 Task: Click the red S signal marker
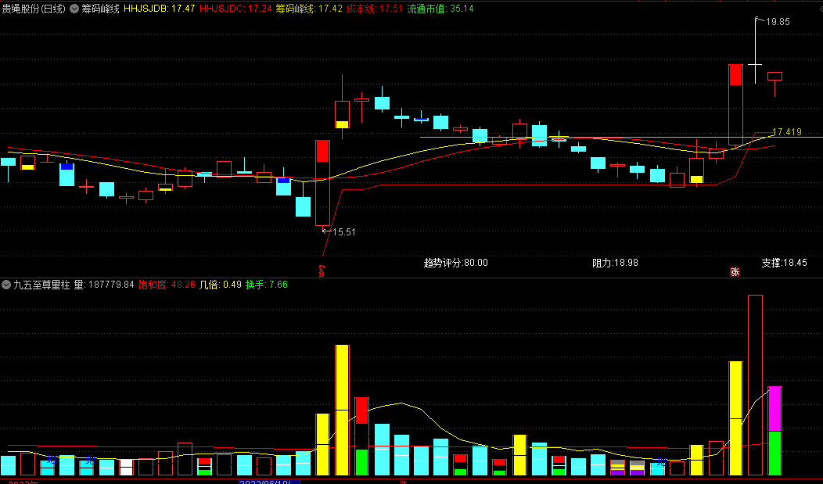tap(322, 271)
